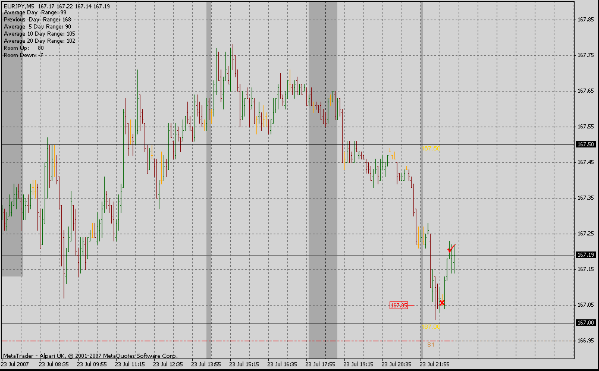Click the Average Day Range text line
The width and height of the screenshot is (599, 371).
tap(35, 12)
